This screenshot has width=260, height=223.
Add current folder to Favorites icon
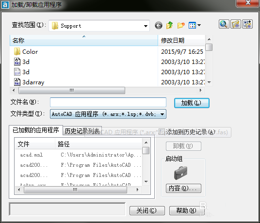pyautogui.click(x=247, y=24)
